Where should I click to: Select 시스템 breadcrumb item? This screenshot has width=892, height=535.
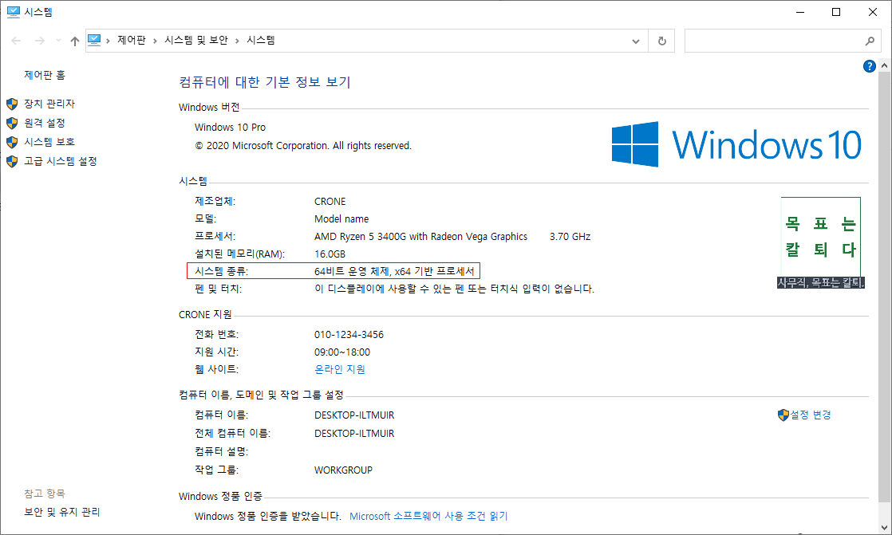coord(261,41)
